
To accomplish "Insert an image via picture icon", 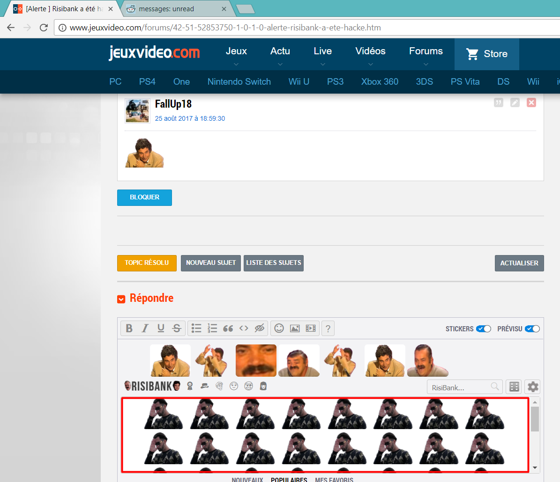I will tap(295, 328).
